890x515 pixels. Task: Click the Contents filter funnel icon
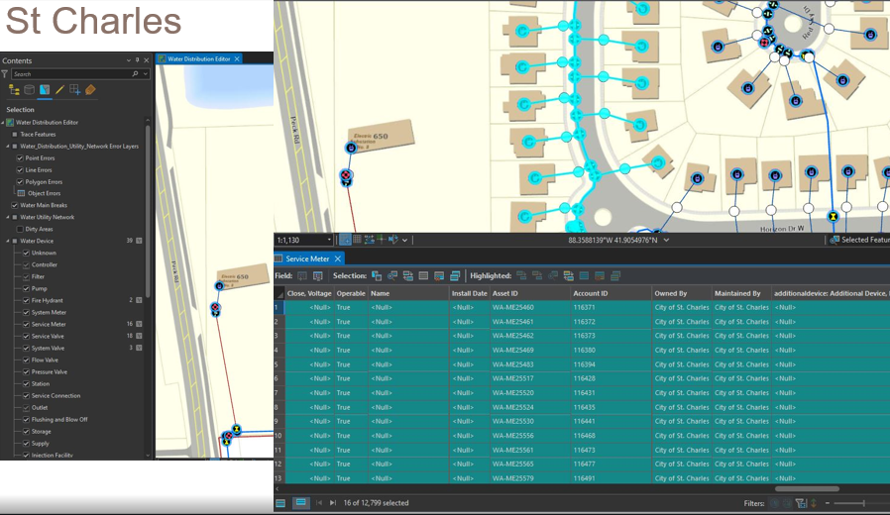[x=5, y=73]
